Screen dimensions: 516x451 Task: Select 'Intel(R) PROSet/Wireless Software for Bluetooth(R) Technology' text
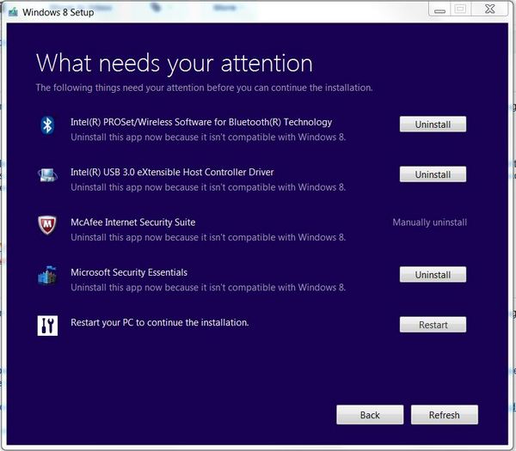(x=201, y=122)
